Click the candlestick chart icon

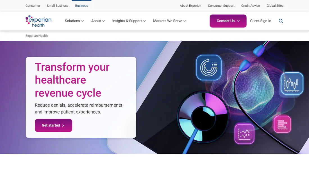tap(292, 83)
